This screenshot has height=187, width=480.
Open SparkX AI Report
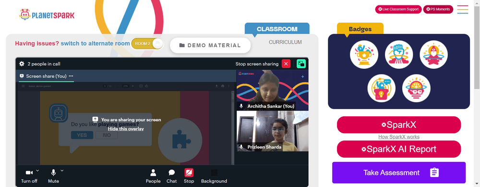click(399, 149)
